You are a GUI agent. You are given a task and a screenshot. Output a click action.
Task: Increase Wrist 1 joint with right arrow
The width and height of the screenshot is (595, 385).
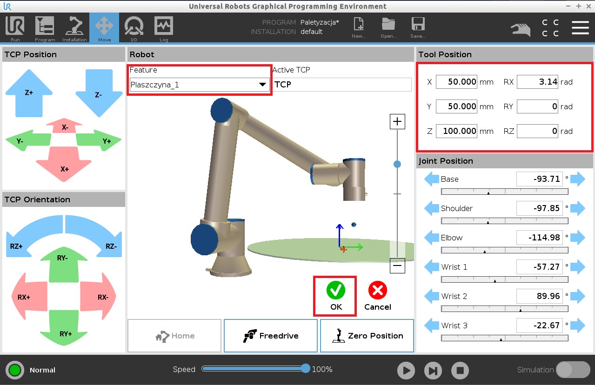point(578,267)
